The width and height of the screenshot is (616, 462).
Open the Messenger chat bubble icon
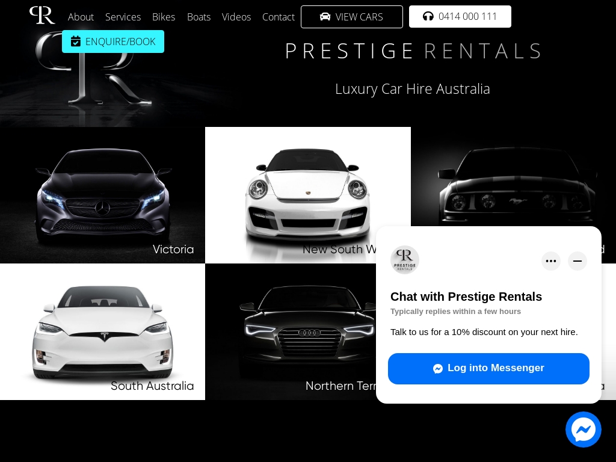point(584,430)
